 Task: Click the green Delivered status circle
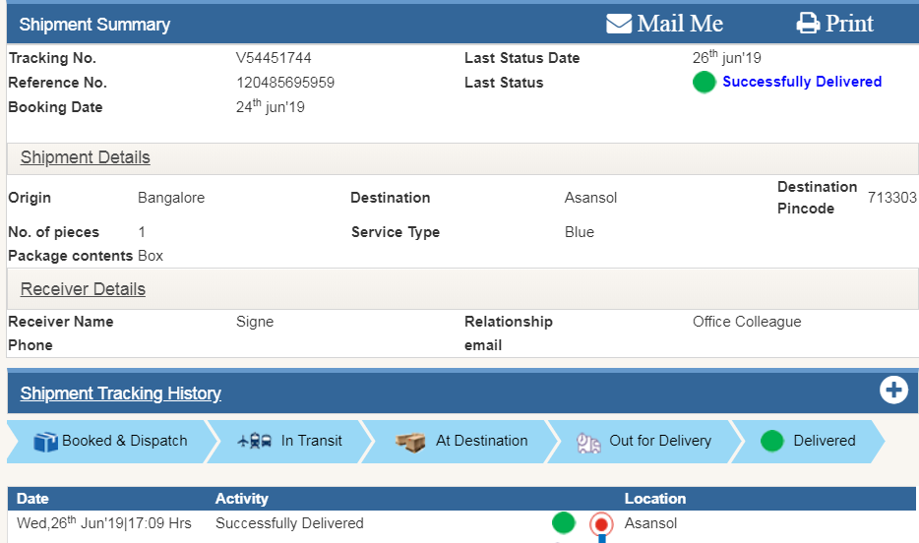pyautogui.click(x=772, y=441)
